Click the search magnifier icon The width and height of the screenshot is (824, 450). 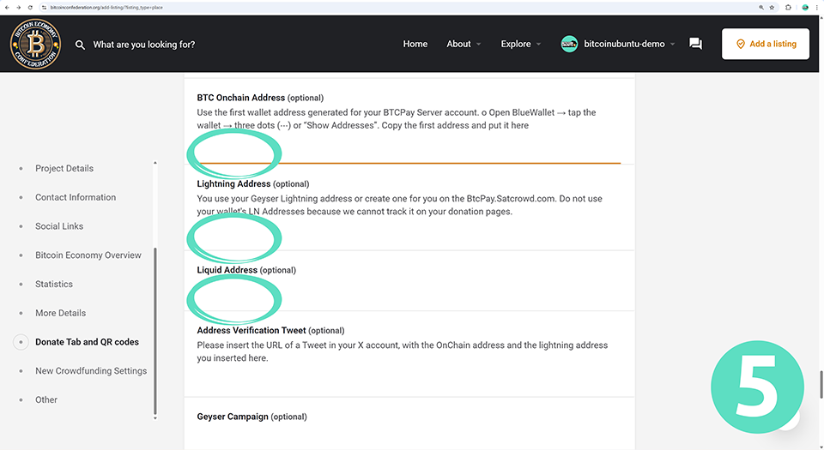pos(80,45)
